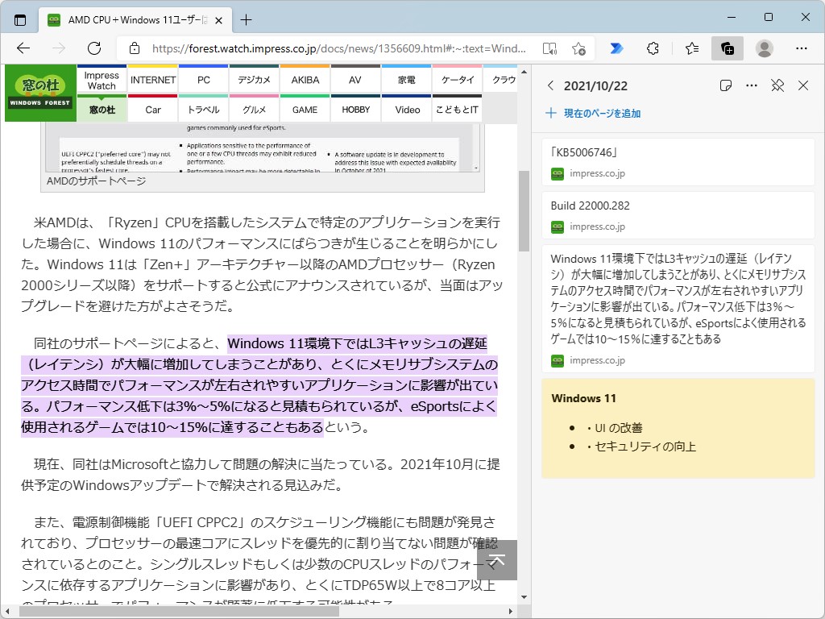The image size is (825, 619).
Task: Unpin the Collections side pane
Action: click(x=777, y=85)
